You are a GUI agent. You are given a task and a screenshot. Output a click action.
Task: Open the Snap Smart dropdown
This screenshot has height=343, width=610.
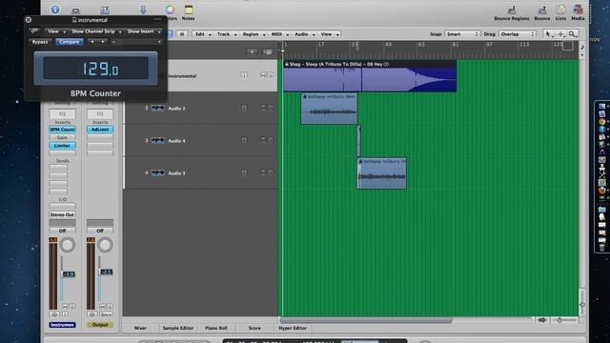click(461, 34)
